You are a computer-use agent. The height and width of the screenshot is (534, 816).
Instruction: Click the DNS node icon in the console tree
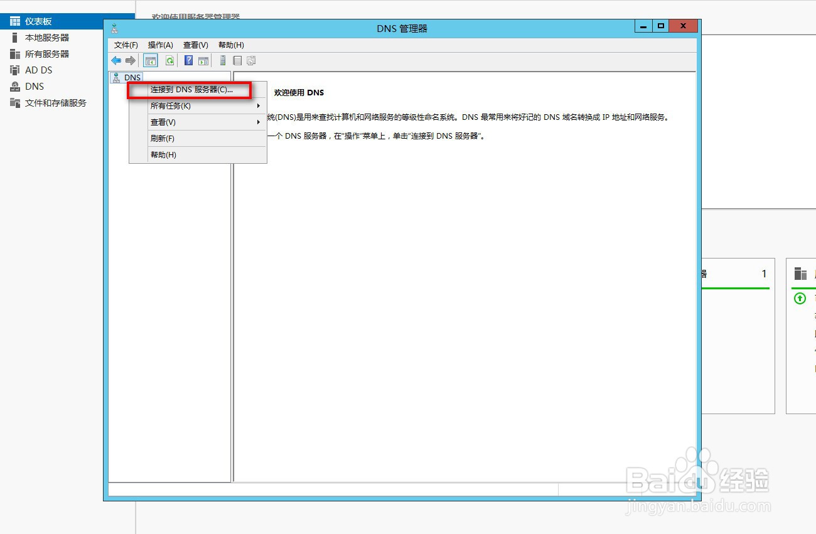click(x=116, y=77)
